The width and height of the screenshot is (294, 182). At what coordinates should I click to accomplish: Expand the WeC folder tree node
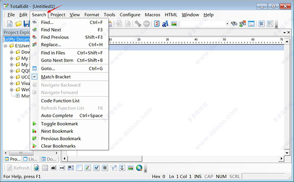coord(11,90)
